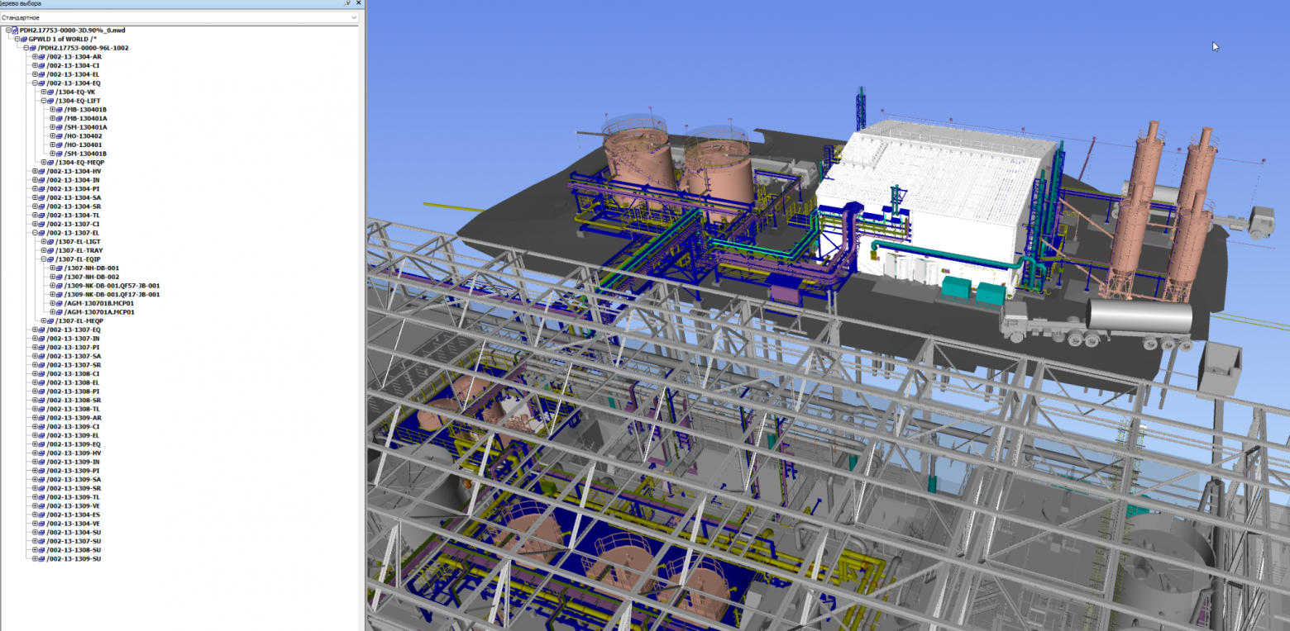Click icon next to /AGM-130701B.MCP01
Image resolution: width=1290 pixels, height=631 pixels.
click(60, 303)
